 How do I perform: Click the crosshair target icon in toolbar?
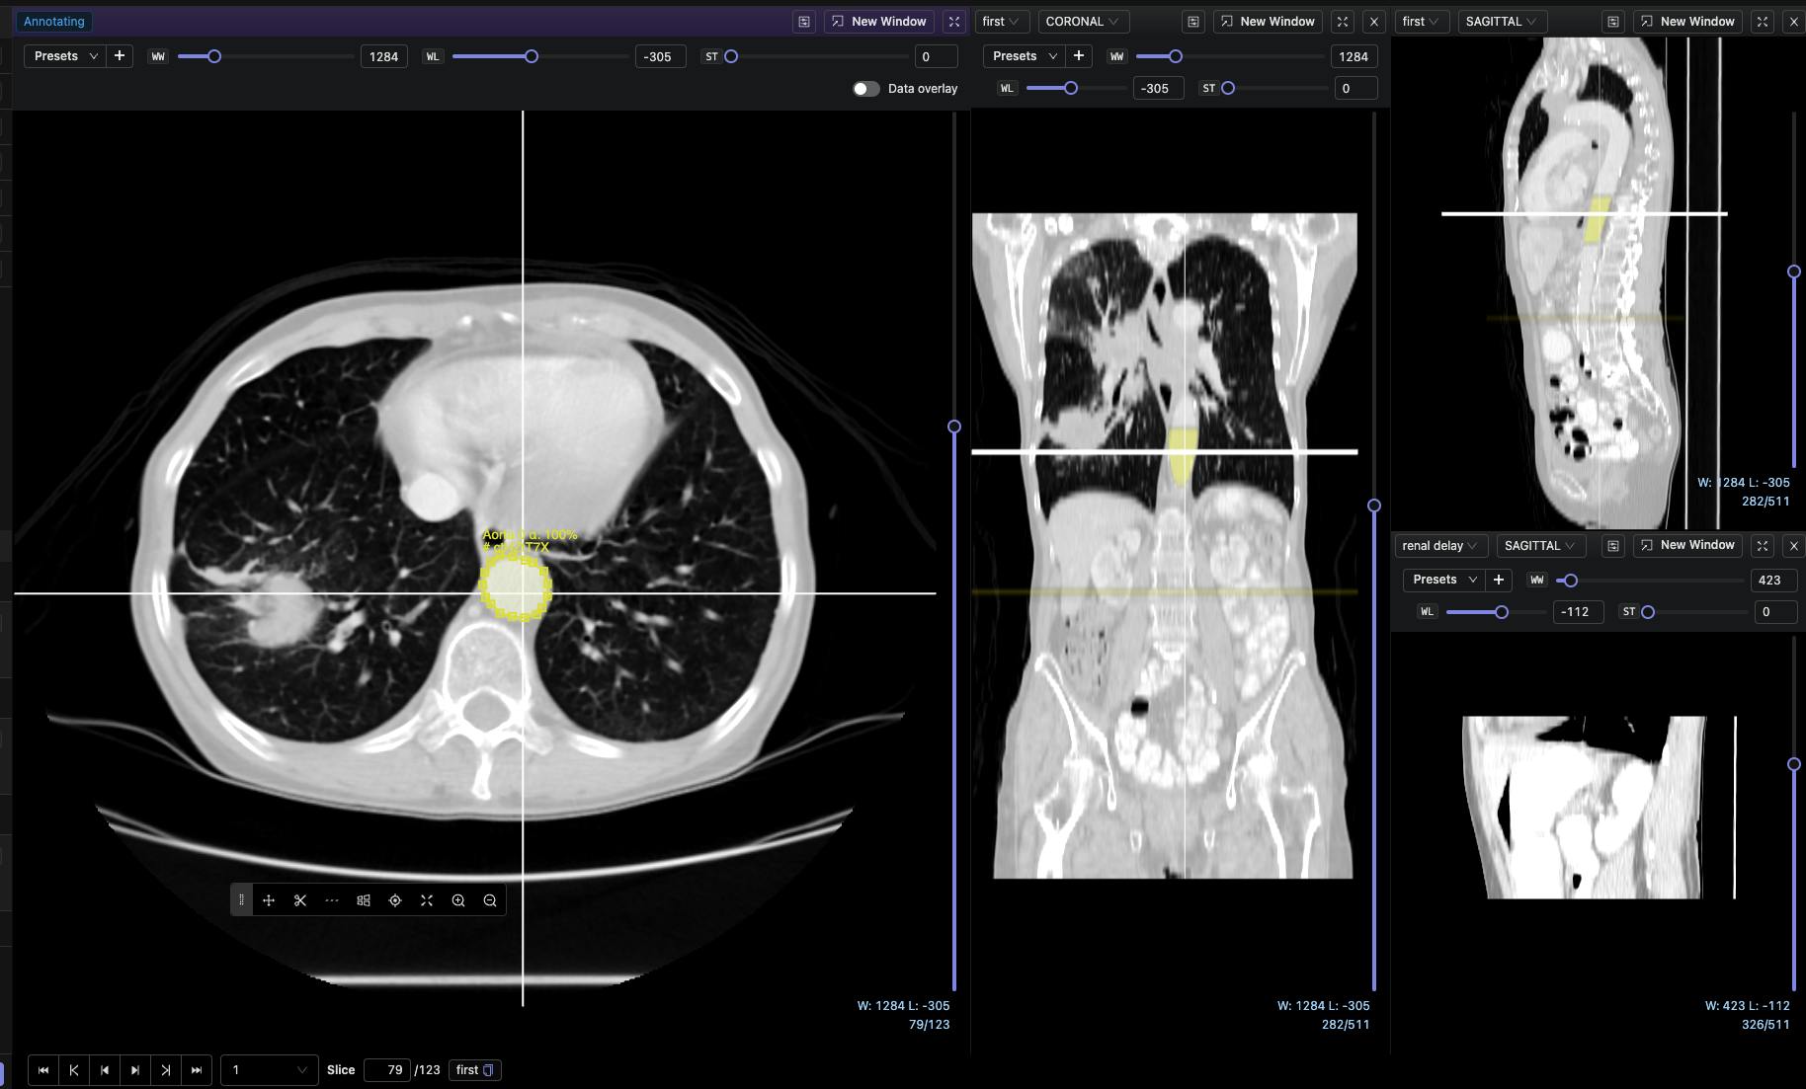coord(395,900)
